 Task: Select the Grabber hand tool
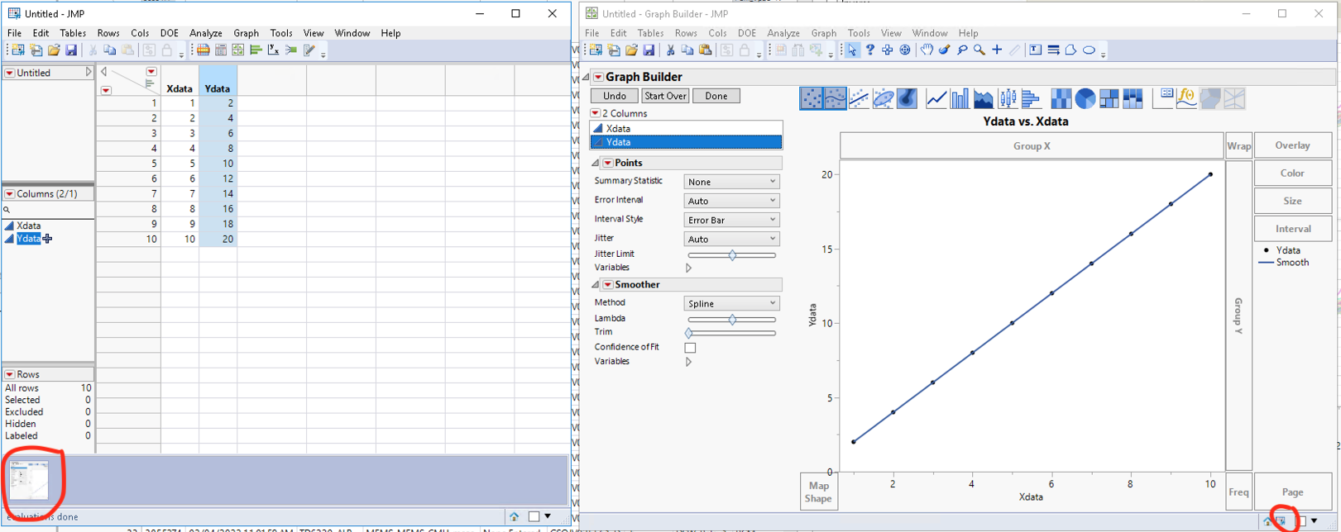coord(927,50)
